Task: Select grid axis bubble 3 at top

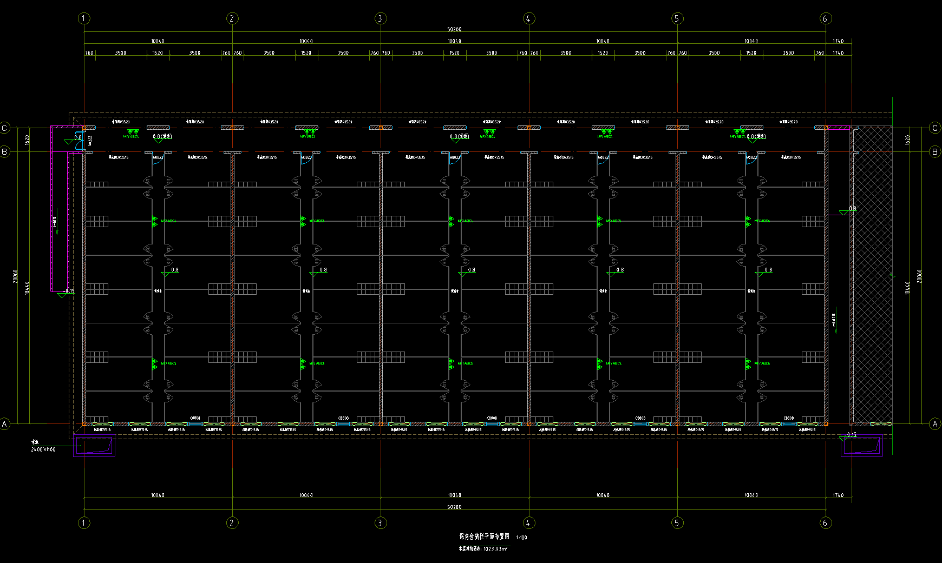Action: [x=380, y=18]
